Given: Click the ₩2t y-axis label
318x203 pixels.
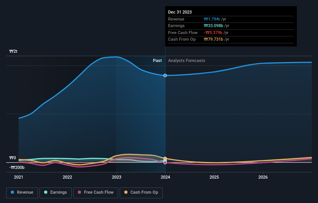Looking at the screenshot, I should pos(14,51).
